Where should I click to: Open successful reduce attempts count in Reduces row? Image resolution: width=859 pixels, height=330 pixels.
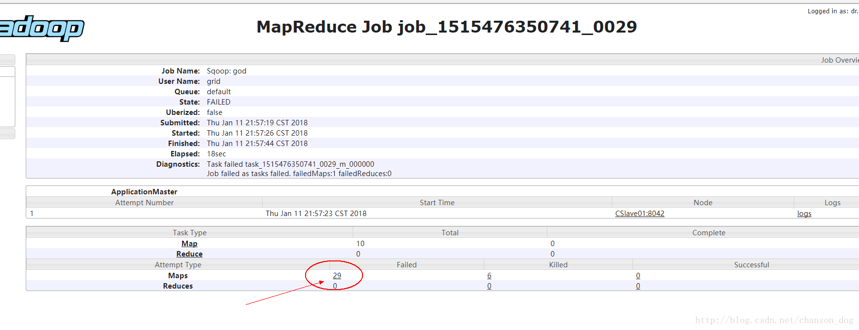click(638, 286)
